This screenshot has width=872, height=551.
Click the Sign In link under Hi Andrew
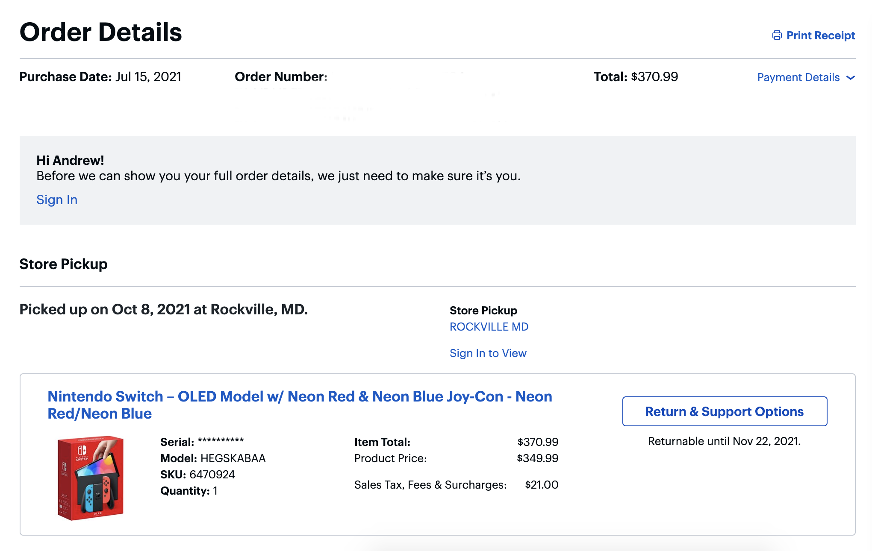57,199
